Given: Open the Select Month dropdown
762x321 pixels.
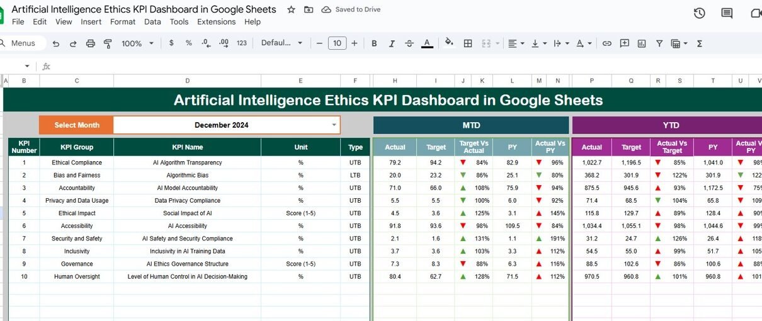Looking at the screenshot, I should coord(334,125).
